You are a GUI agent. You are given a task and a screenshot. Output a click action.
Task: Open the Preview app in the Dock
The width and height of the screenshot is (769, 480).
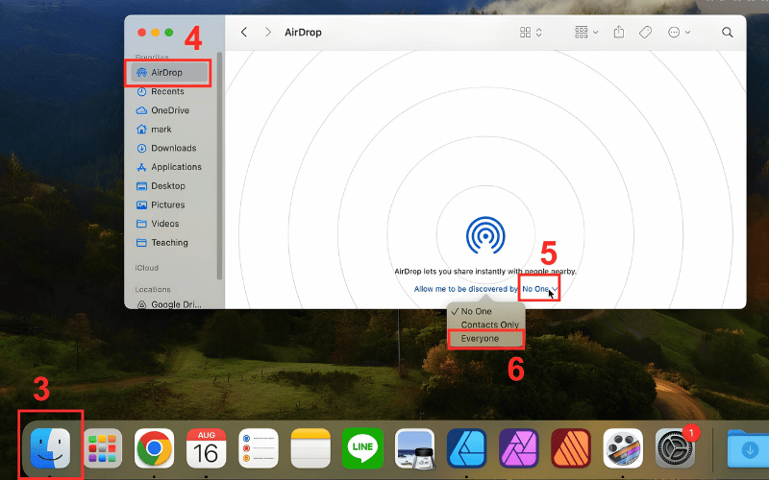point(414,447)
